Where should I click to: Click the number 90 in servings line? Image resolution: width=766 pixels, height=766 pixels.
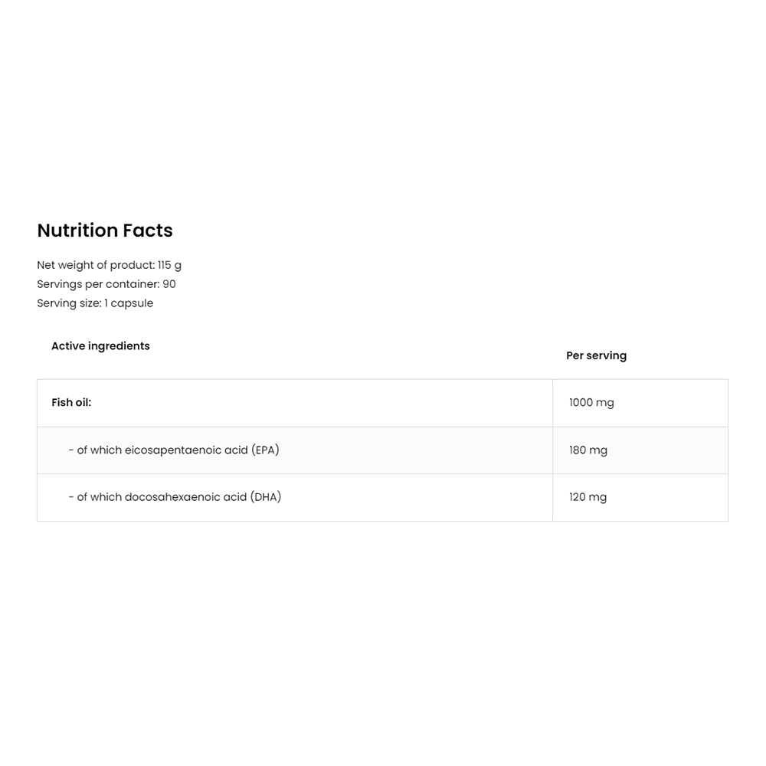pyautogui.click(x=169, y=284)
